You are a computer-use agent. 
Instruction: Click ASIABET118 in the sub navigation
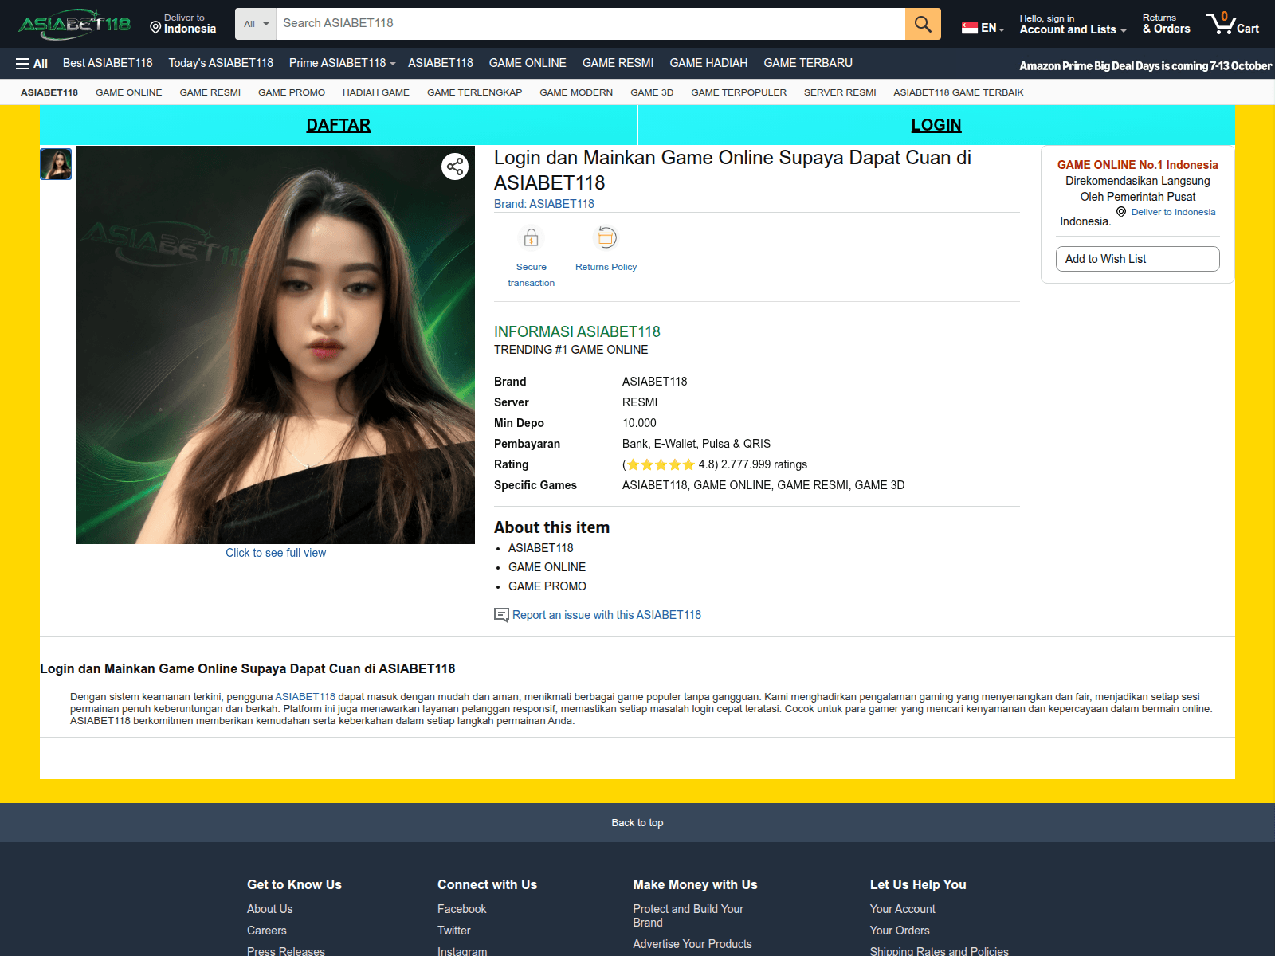coord(49,92)
